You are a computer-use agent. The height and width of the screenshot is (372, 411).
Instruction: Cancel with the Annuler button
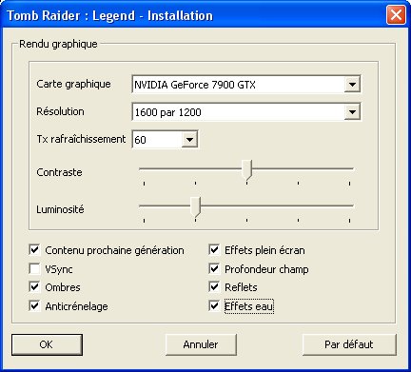pos(201,344)
